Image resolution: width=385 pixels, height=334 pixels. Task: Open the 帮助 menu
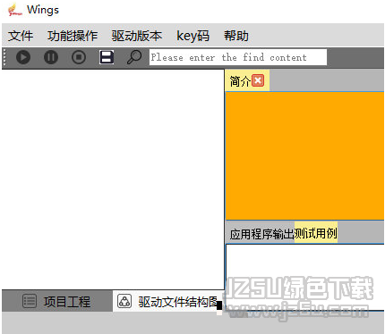(x=236, y=36)
